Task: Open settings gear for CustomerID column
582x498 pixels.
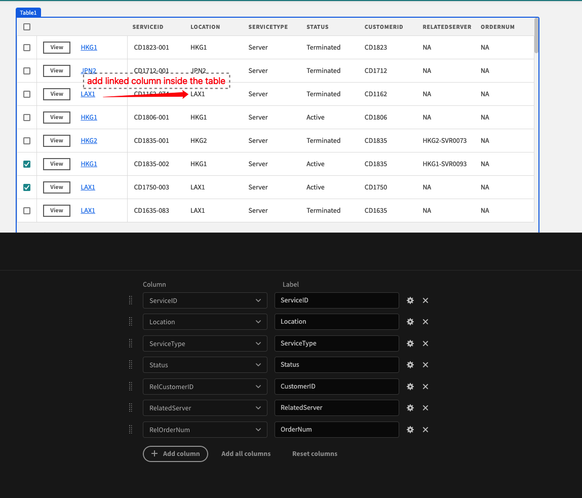Action: (x=410, y=387)
